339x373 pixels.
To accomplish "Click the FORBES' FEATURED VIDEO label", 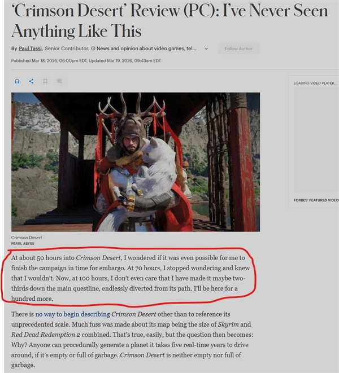I will coord(316,200).
